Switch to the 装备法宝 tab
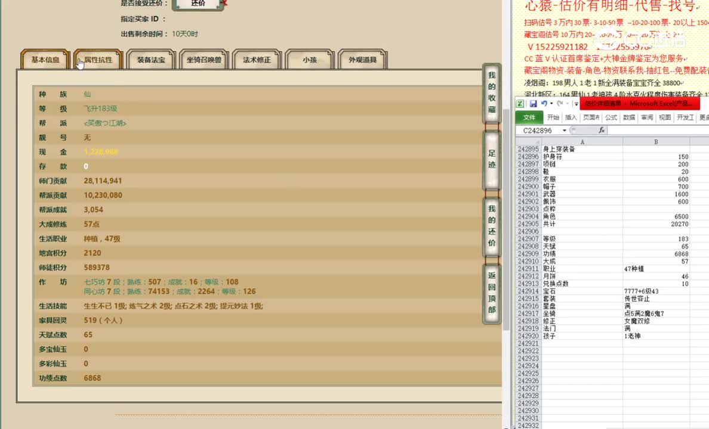The width and height of the screenshot is (709, 429). pos(151,60)
